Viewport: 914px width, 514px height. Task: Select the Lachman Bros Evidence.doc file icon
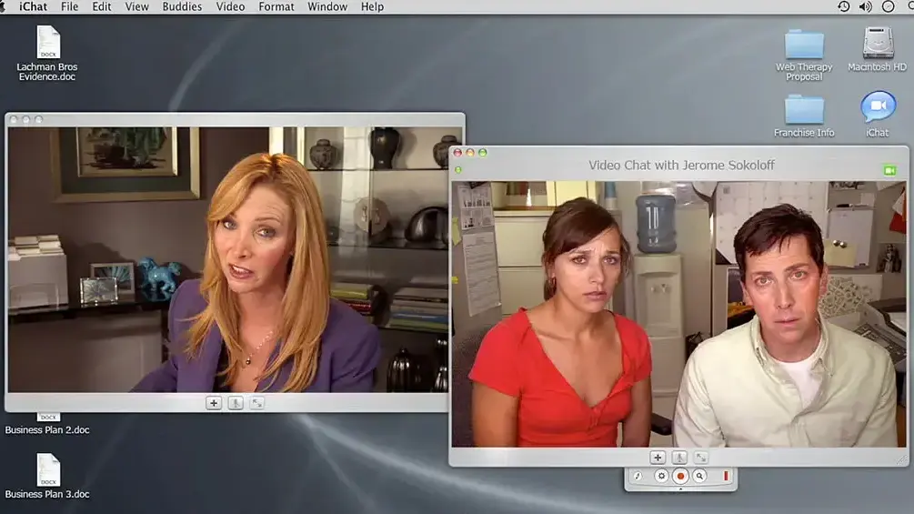48,42
